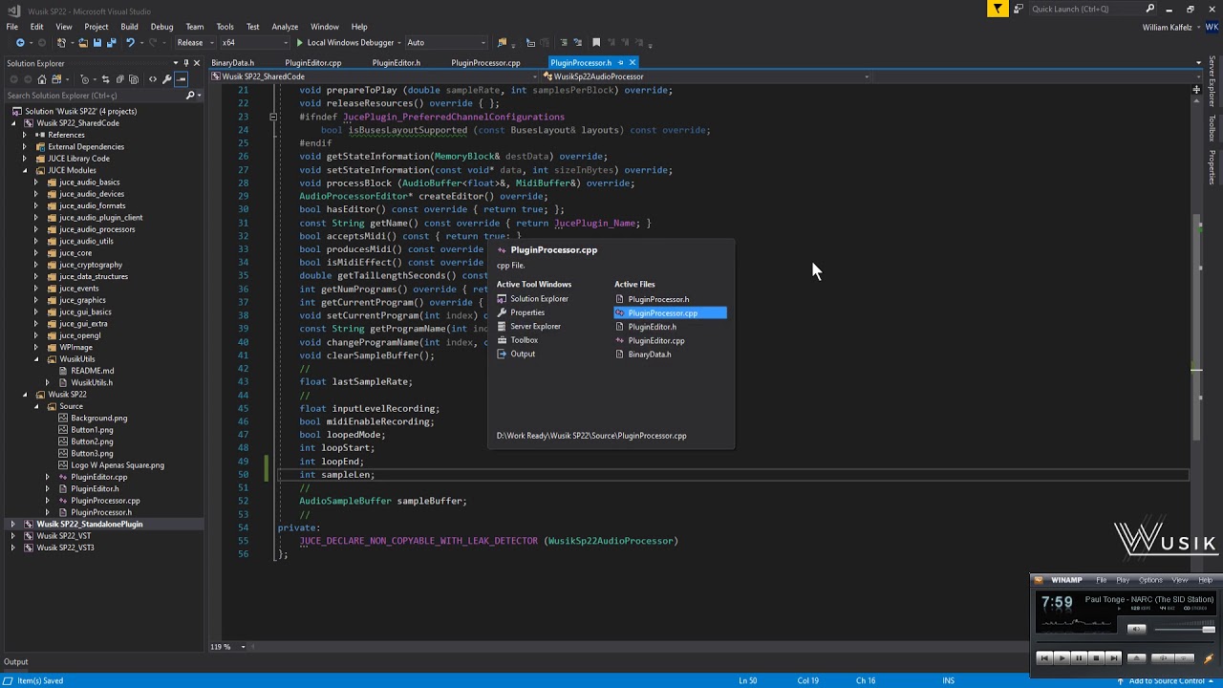Click the Save All toolbar icon
The image size is (1223, 688).
point(110,43)
